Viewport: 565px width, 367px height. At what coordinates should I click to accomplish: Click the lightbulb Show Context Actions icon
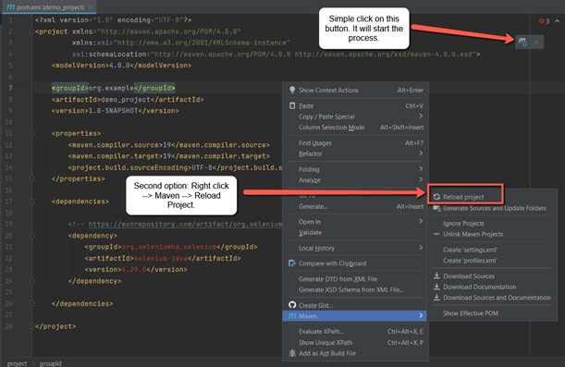point(292,90)
